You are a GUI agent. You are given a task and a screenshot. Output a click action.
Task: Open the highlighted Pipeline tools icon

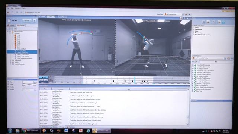(x=223, y=22)
